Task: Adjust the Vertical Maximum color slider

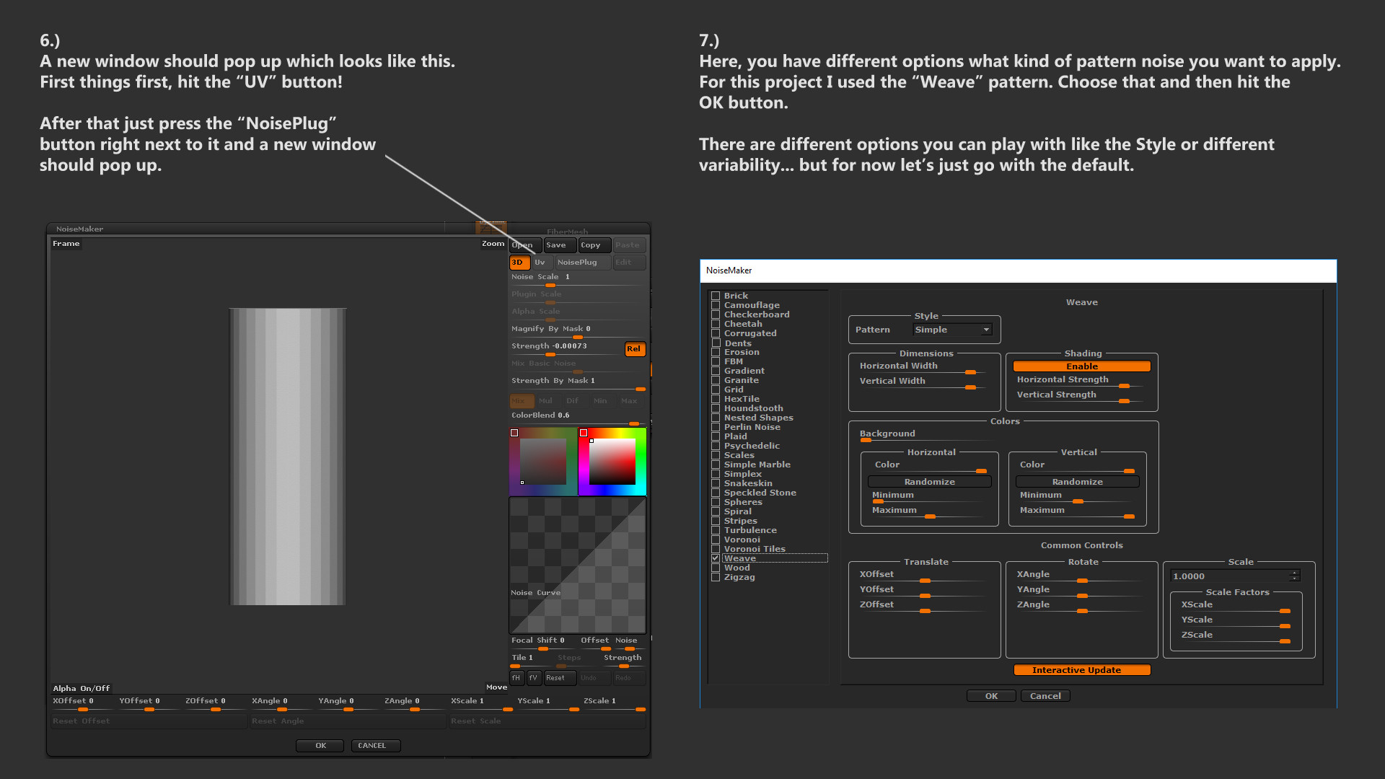Action: pos(1077,516)
